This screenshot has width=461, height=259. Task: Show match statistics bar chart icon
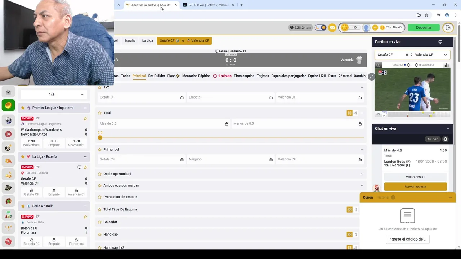point(447,65)
